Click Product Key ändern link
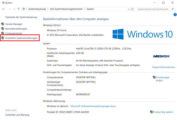This screenshot has height=120, width=177. click(163, 112)
